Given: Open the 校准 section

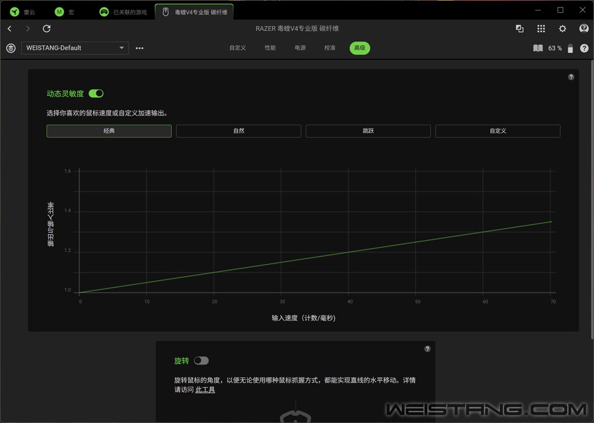Looking at the screenshot, I should pos(330,48).
